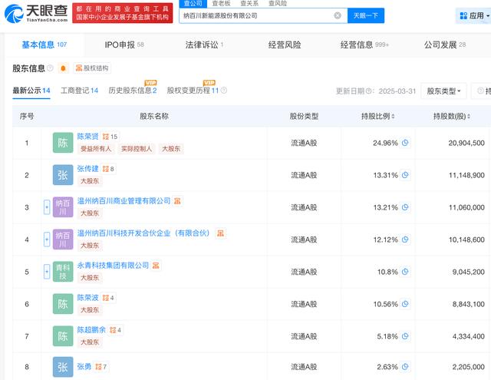Viewport: 491px width, 380px height.
Task: Open the 法律诉讼 tab
Action: (204, 45)
